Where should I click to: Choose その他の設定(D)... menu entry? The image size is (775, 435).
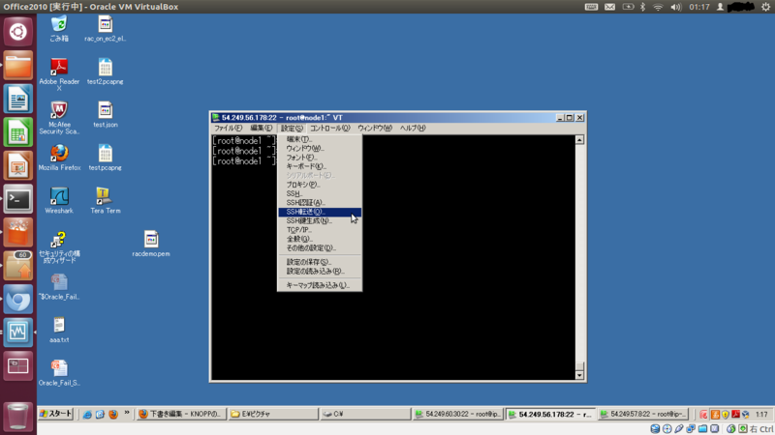[320, 248]
